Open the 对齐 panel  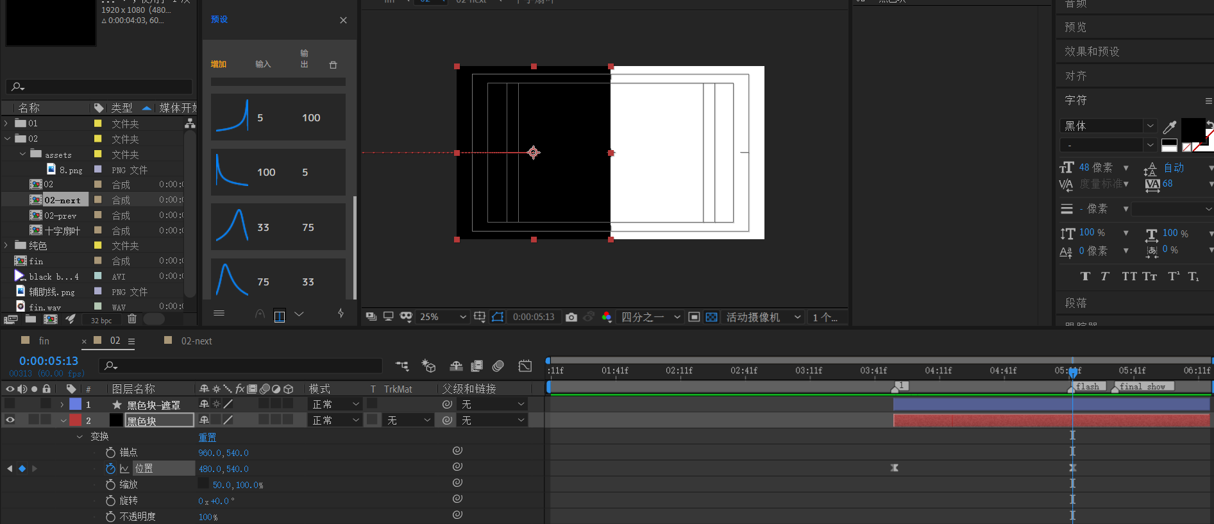[x=1075, y=76]
